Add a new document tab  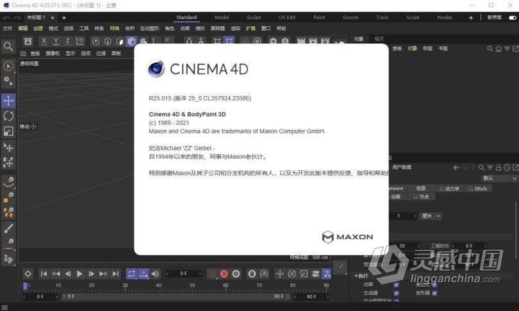click(x=64, y=17)
